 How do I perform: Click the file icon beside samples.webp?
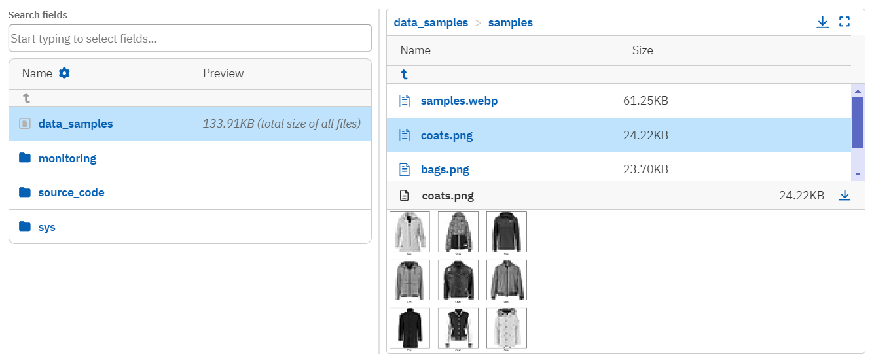[405, 101]
